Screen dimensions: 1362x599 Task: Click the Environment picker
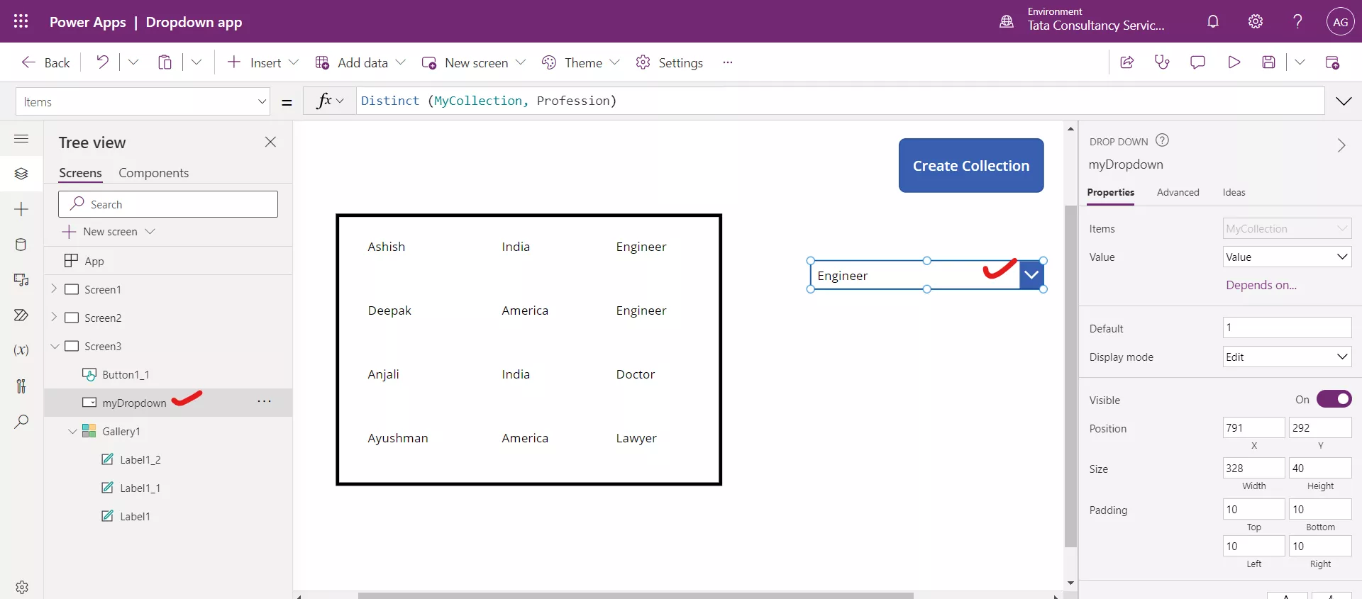pos(1083,20)
